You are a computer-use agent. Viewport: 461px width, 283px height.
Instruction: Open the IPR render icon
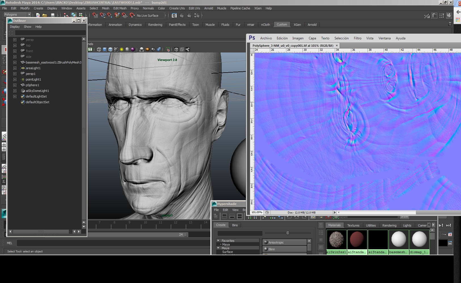pos(189,15)
